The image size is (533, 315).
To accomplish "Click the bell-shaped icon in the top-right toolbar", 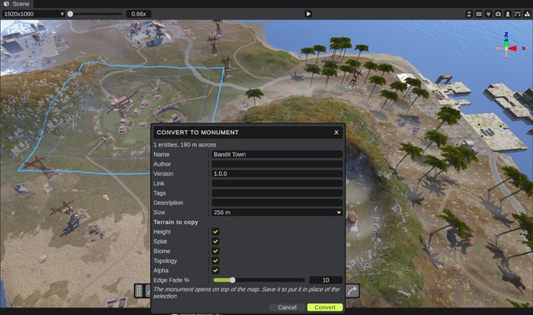I will click(507, 14).
